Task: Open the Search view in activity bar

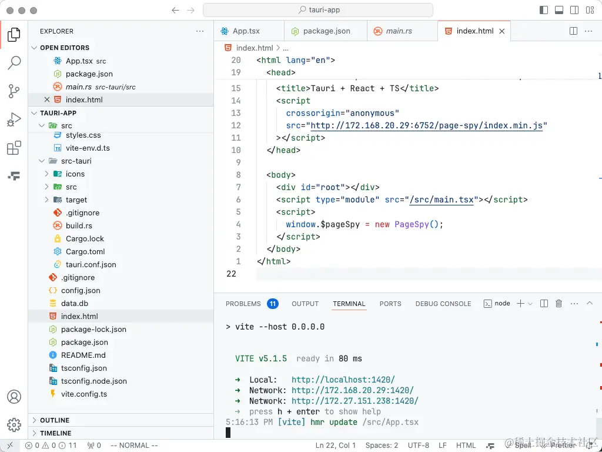Action: tap(14, 62)
